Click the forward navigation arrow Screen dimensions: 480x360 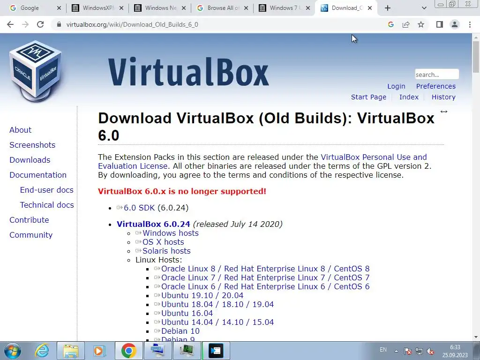point(25,24)
